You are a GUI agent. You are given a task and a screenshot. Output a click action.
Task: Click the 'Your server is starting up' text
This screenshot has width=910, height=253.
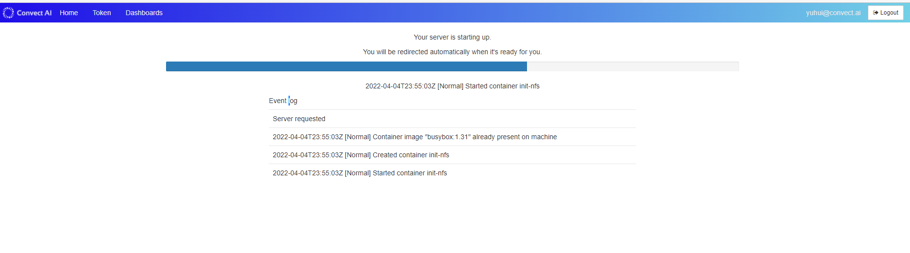point(453,37)
